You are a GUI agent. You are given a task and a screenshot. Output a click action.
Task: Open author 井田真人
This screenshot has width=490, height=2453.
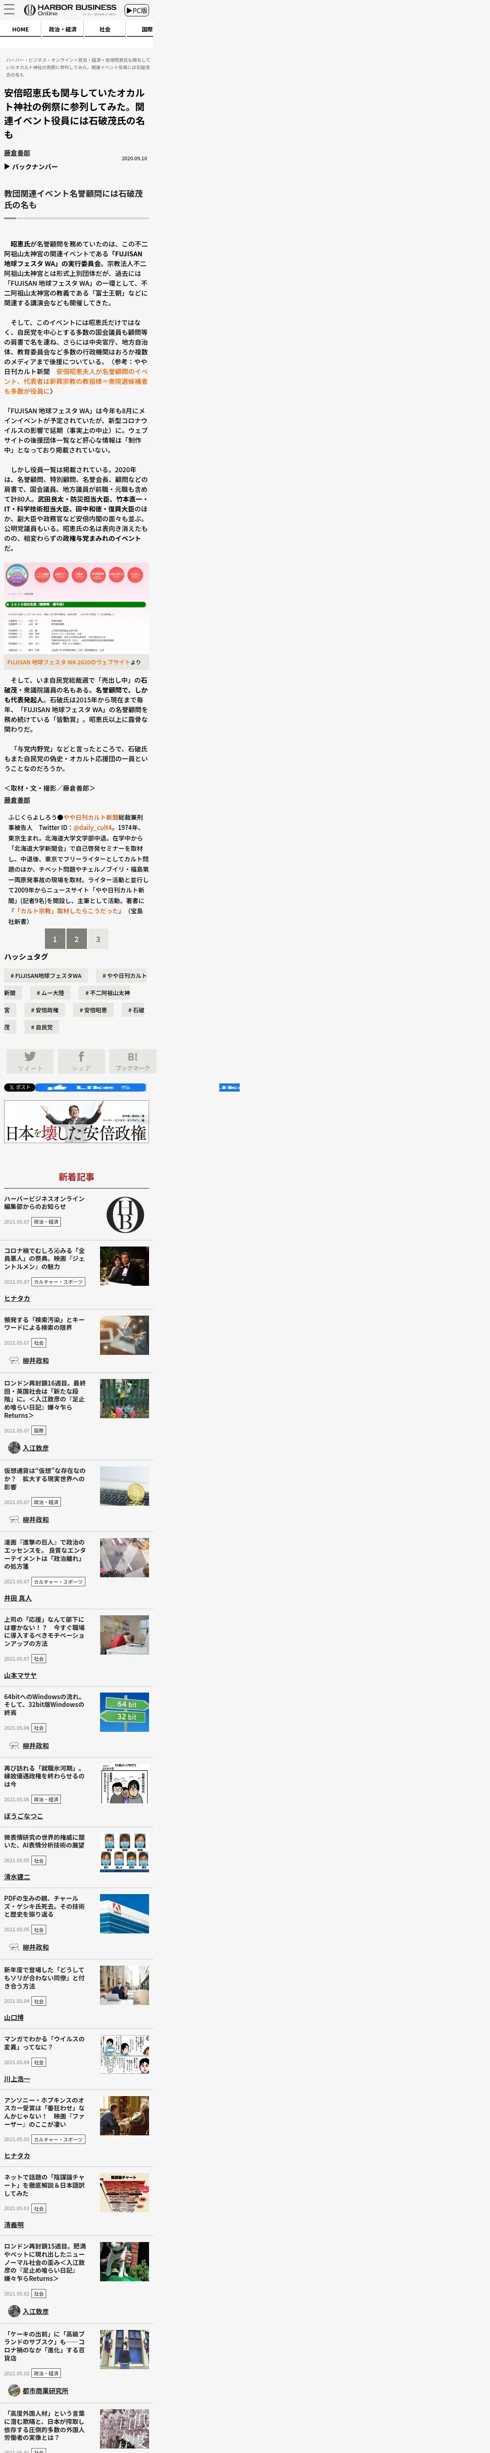18,1598
